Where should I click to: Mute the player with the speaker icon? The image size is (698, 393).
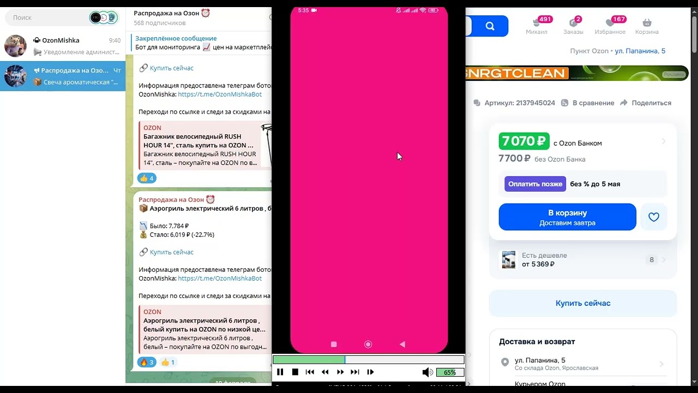point(428,372)
